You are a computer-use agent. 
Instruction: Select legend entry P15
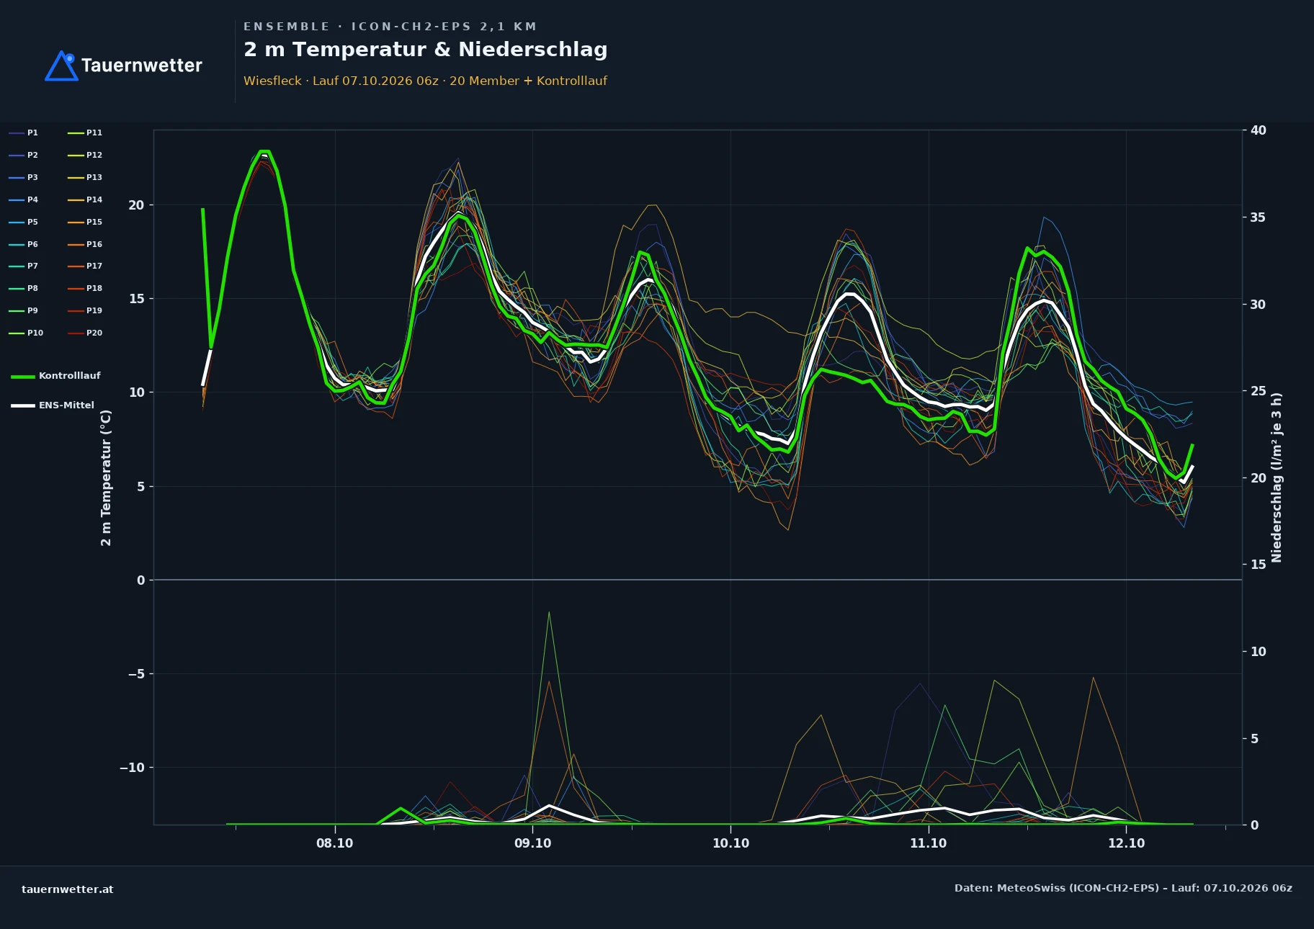tap(85, 222)
